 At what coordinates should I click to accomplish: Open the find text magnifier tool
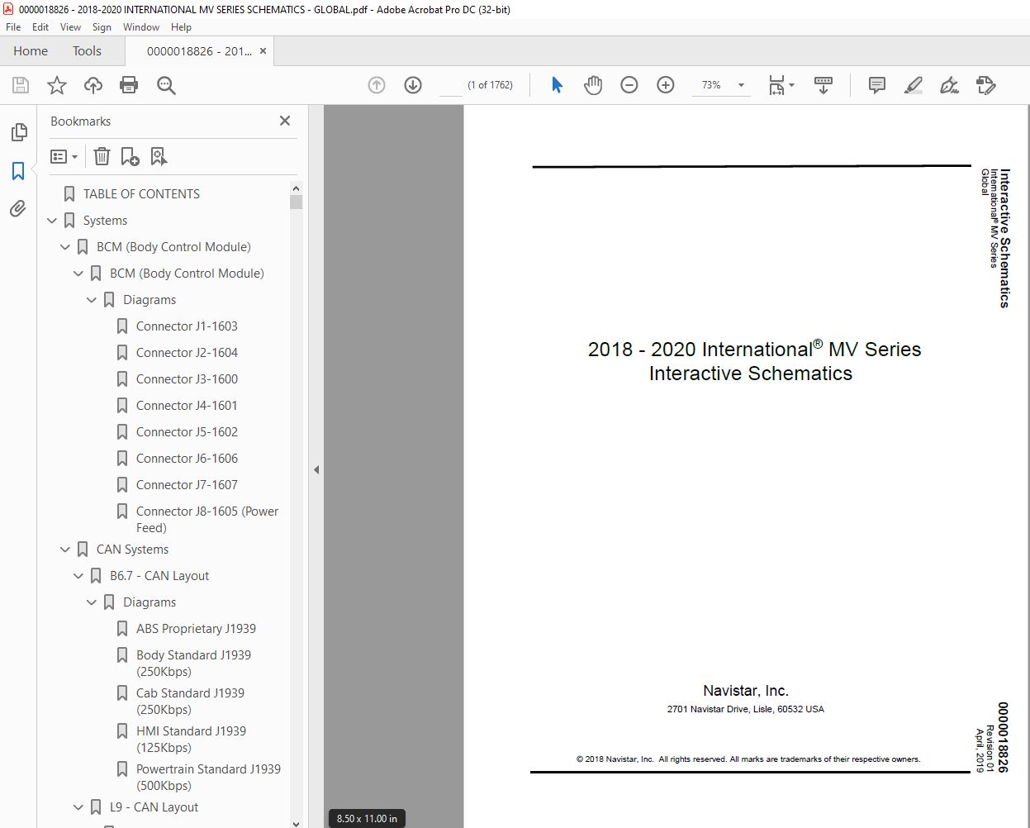[x=166, y=85]
